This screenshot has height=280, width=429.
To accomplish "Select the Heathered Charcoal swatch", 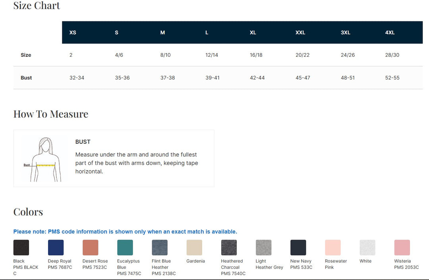I will click(229, 247).
